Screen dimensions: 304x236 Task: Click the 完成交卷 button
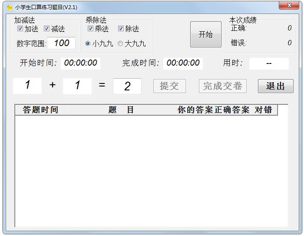tap(222, 86)
